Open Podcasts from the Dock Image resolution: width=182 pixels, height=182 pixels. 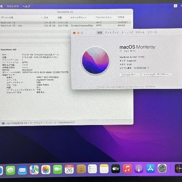pos(139,169)
